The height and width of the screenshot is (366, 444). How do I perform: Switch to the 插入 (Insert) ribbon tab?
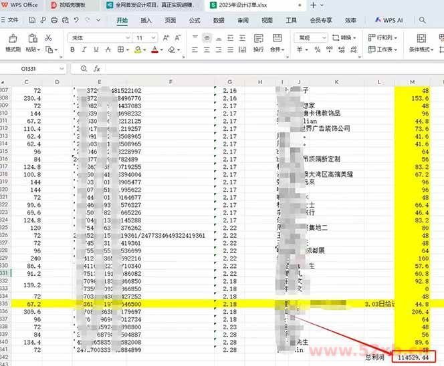(146, 21)
